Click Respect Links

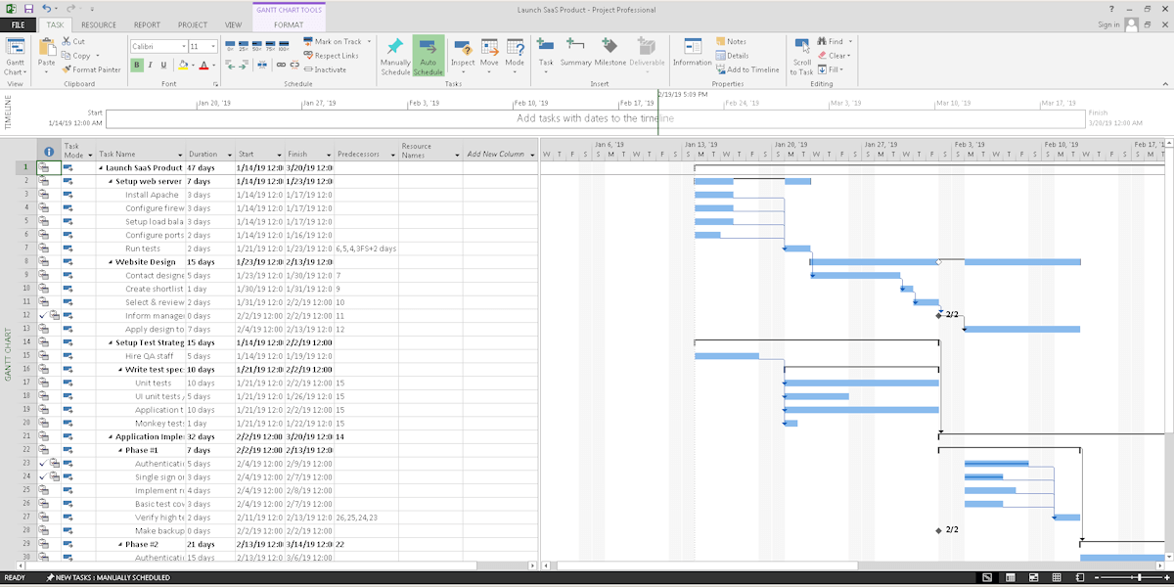click(331, 56)
